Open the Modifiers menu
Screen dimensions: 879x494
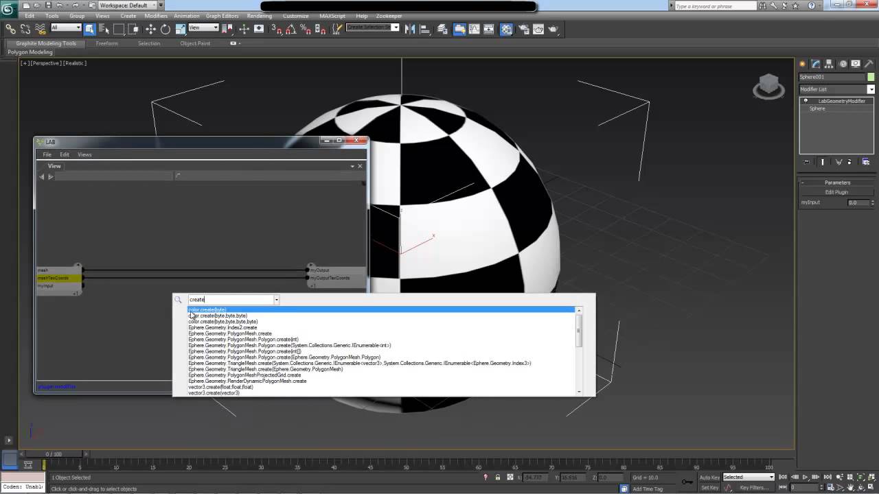click(156, 16)
